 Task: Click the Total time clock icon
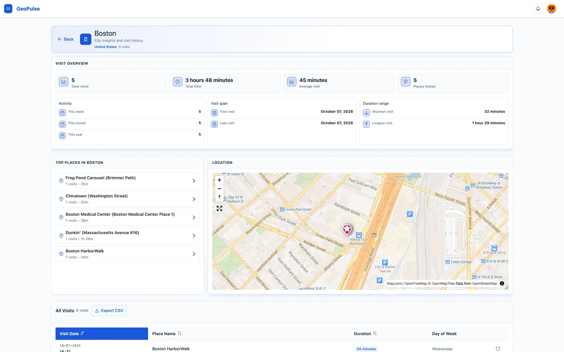[178, 82]
